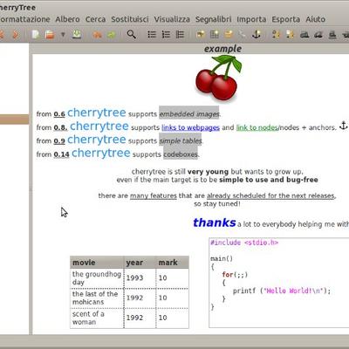The image size is (349, 349).
Task: Click the version text '0.6'
Action: (59, 114)
